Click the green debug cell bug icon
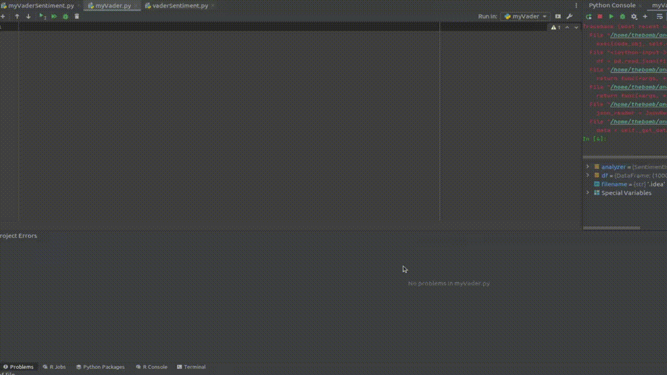 pyautogui.click(x=66, y=17)
